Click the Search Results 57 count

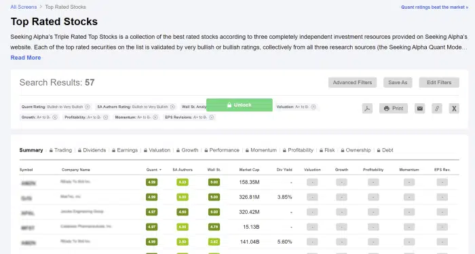tap(90, 82)
